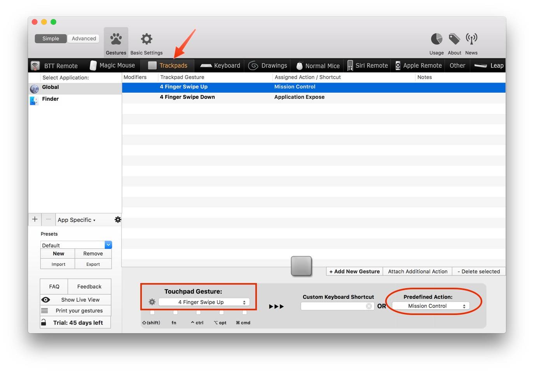Click the Feedback button
Image resolution: width=534 pixels, height=373 pixels.
[x=89, y=287]
